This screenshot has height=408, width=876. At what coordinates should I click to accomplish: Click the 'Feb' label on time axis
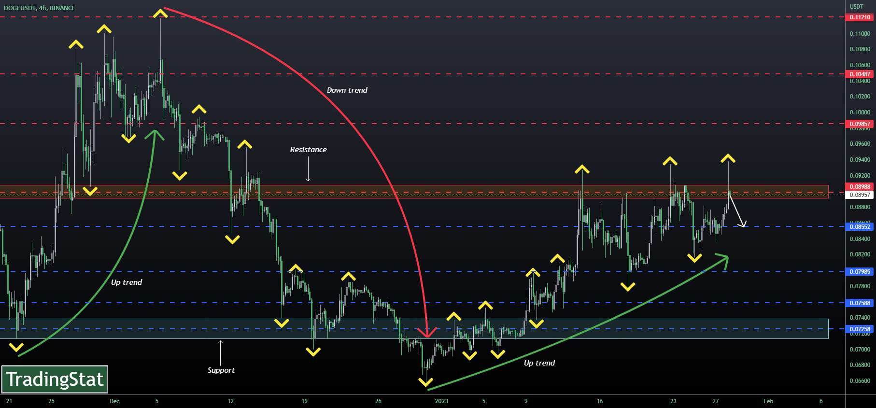click(x=768, y=401)
